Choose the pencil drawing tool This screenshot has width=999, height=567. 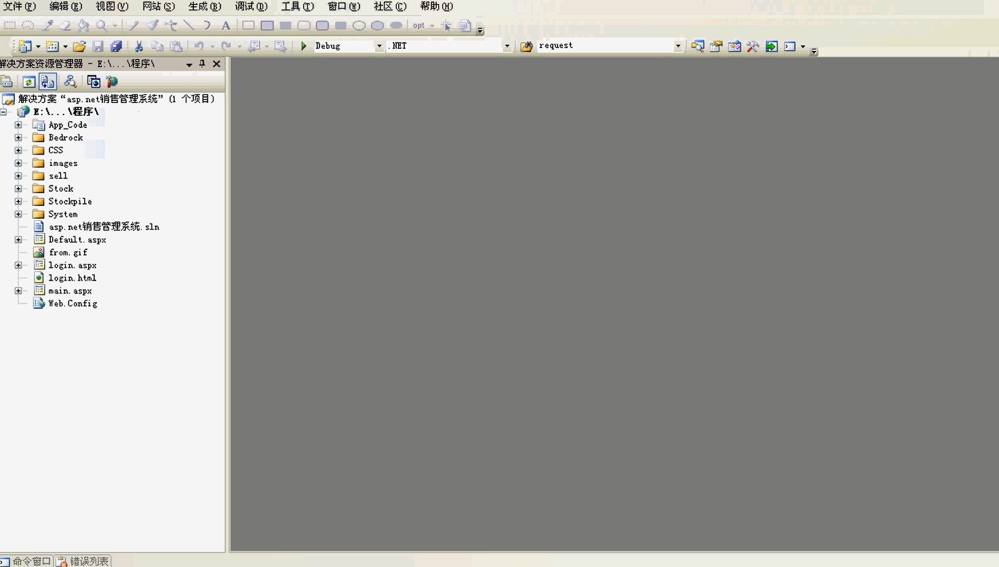134,26
